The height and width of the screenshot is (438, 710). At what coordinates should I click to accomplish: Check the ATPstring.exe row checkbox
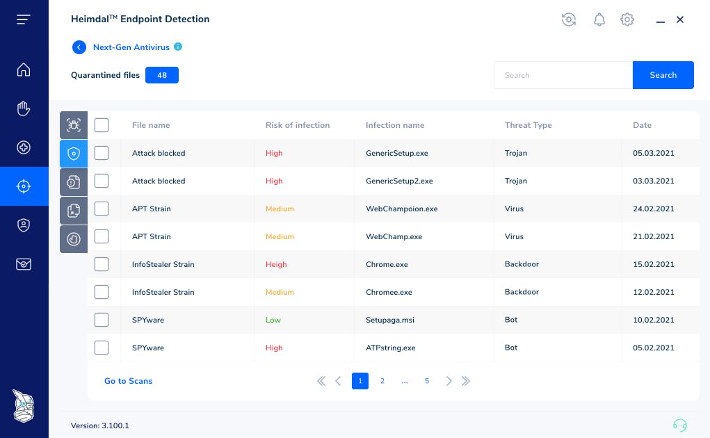pyautogui.click(x=102, y=348)
